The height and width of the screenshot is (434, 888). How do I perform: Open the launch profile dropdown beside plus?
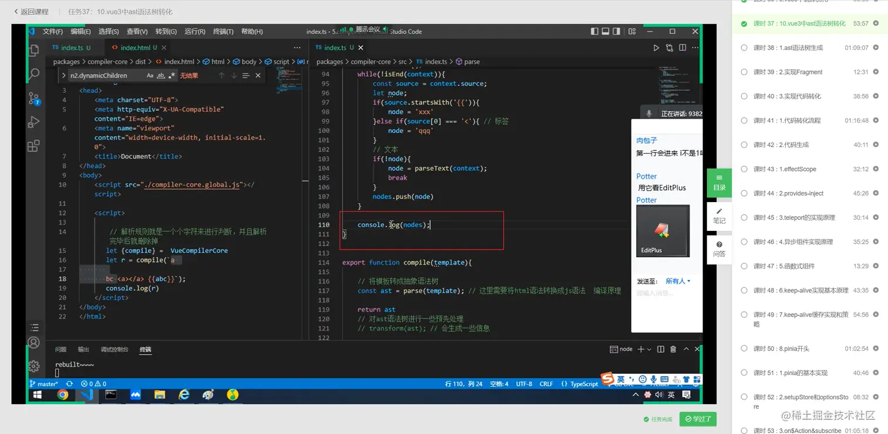pyautogui.click(x=649, y=349)
